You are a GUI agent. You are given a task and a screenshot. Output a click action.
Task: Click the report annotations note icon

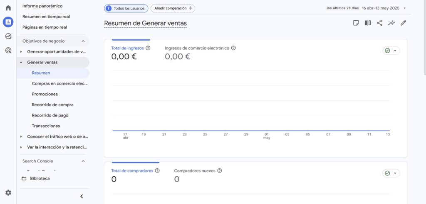356,23
